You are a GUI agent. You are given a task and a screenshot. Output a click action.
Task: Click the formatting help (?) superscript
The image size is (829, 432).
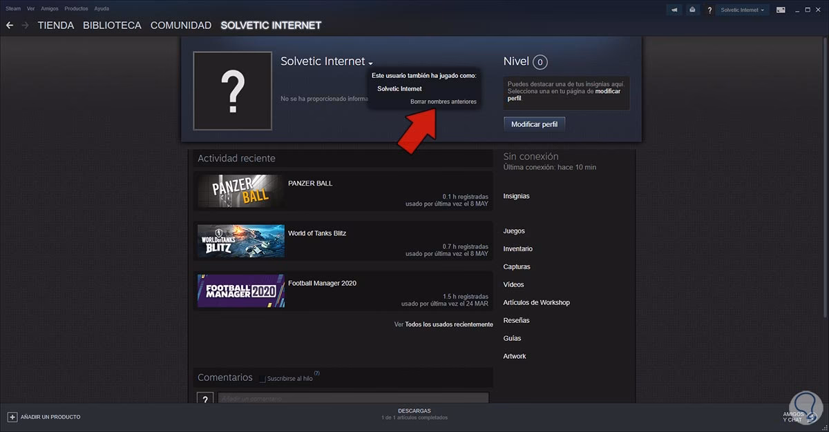click(316, 373)
